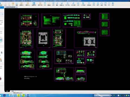Open the Text search tool
This screenshot has width=130, height=97.
[x=83, y=4]
